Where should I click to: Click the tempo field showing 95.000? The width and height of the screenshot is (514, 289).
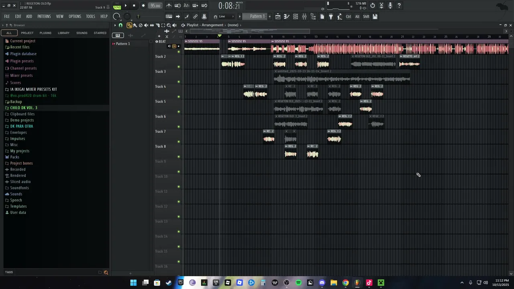tap(155, 6)
